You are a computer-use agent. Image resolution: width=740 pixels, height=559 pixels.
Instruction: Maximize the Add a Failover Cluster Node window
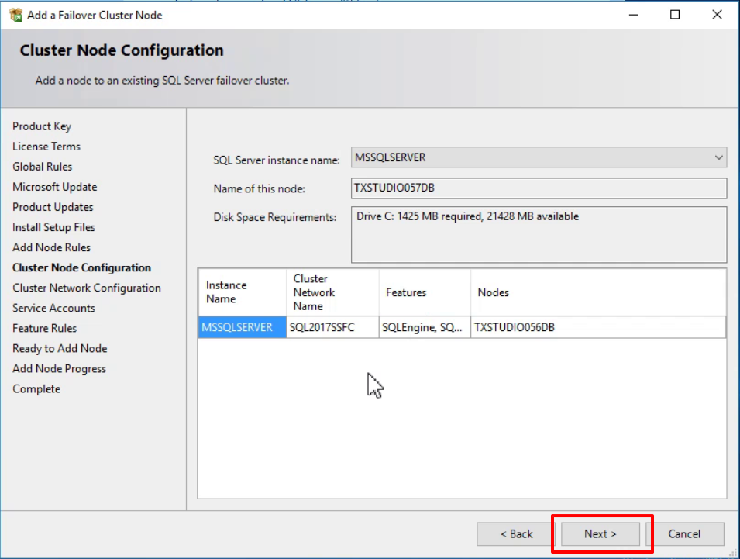[676, 15]
